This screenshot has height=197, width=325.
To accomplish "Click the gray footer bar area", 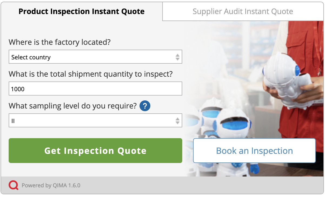I will coord(189,185).
